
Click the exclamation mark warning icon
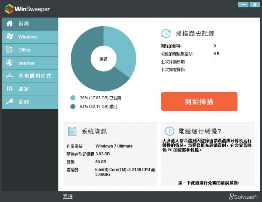[170, 131]
